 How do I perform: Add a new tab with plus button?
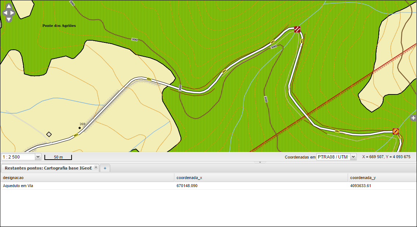105,168
